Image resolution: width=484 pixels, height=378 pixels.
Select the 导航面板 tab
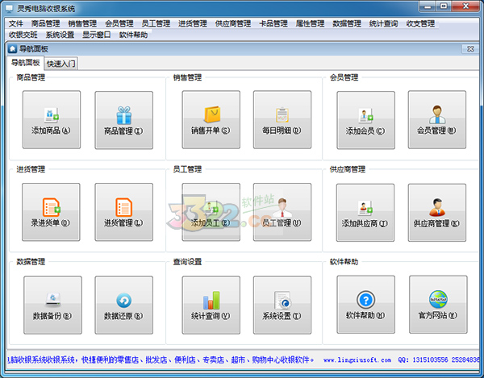pyautogui.click(x=26, y=63)
